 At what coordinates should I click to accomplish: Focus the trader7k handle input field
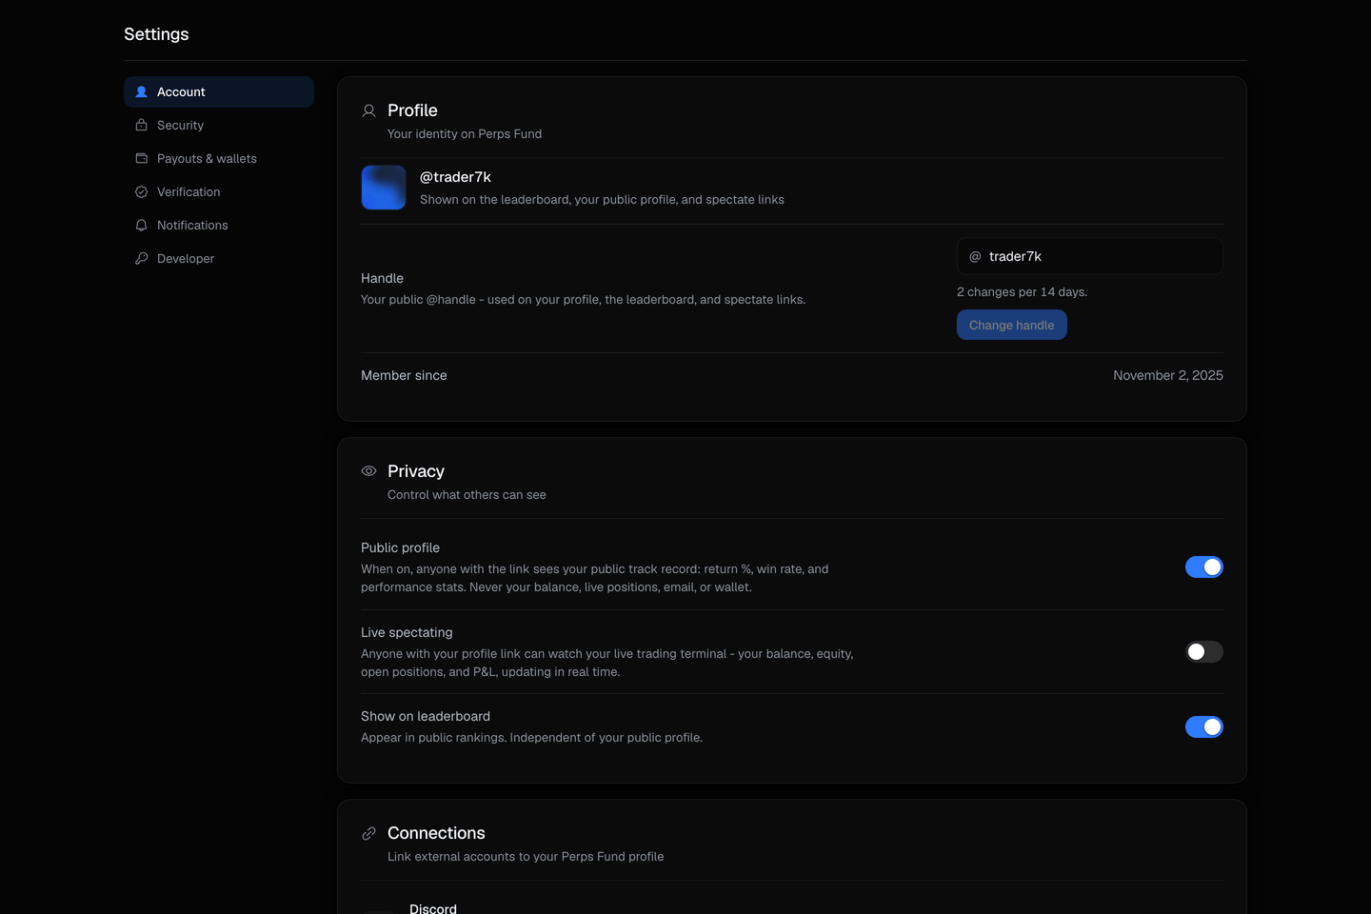point(1089,256)
